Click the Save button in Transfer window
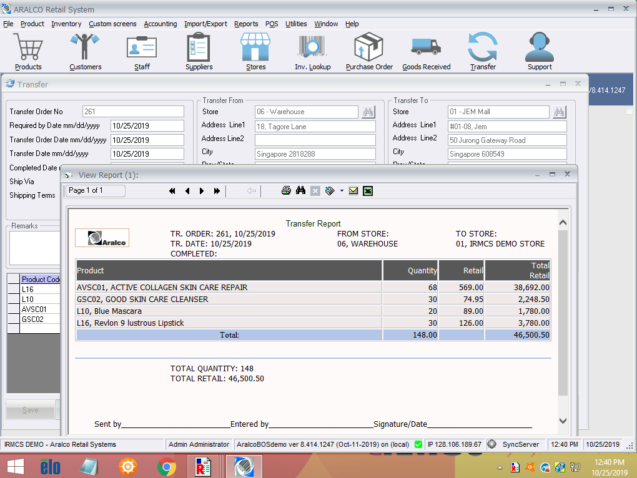The height and width of the screenshot is (478, 637). coord(30,410)
